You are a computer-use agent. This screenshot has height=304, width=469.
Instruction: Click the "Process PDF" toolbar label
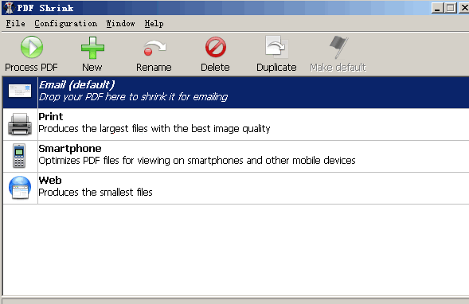[31, 68]
